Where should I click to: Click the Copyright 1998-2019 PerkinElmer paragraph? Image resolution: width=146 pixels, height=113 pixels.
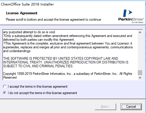pyautogui.click(x=68, y=75)
